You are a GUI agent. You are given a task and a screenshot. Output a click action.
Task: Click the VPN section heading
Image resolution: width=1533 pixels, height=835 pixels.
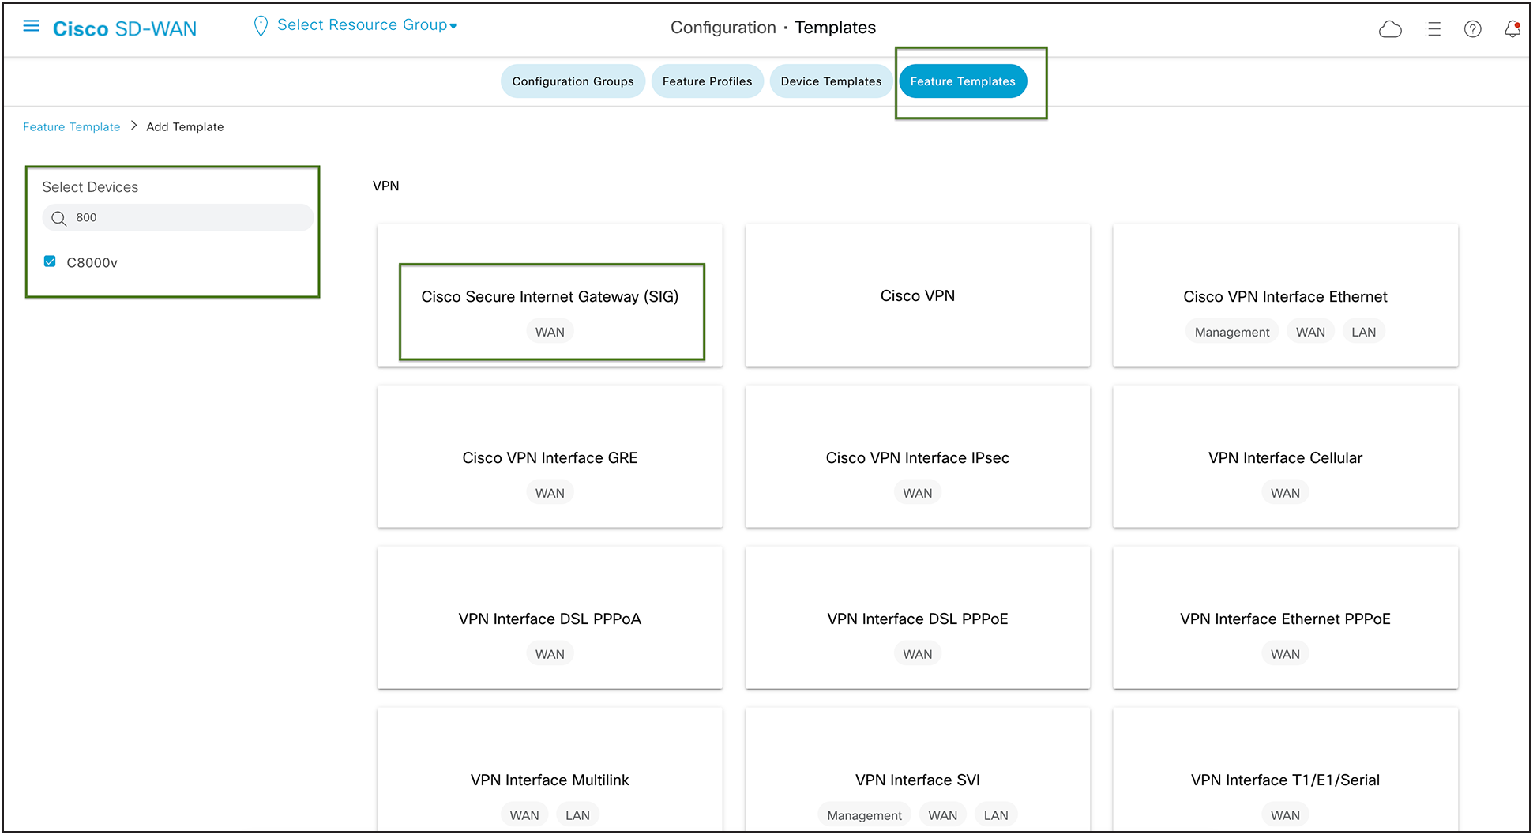tap(386, 186)
